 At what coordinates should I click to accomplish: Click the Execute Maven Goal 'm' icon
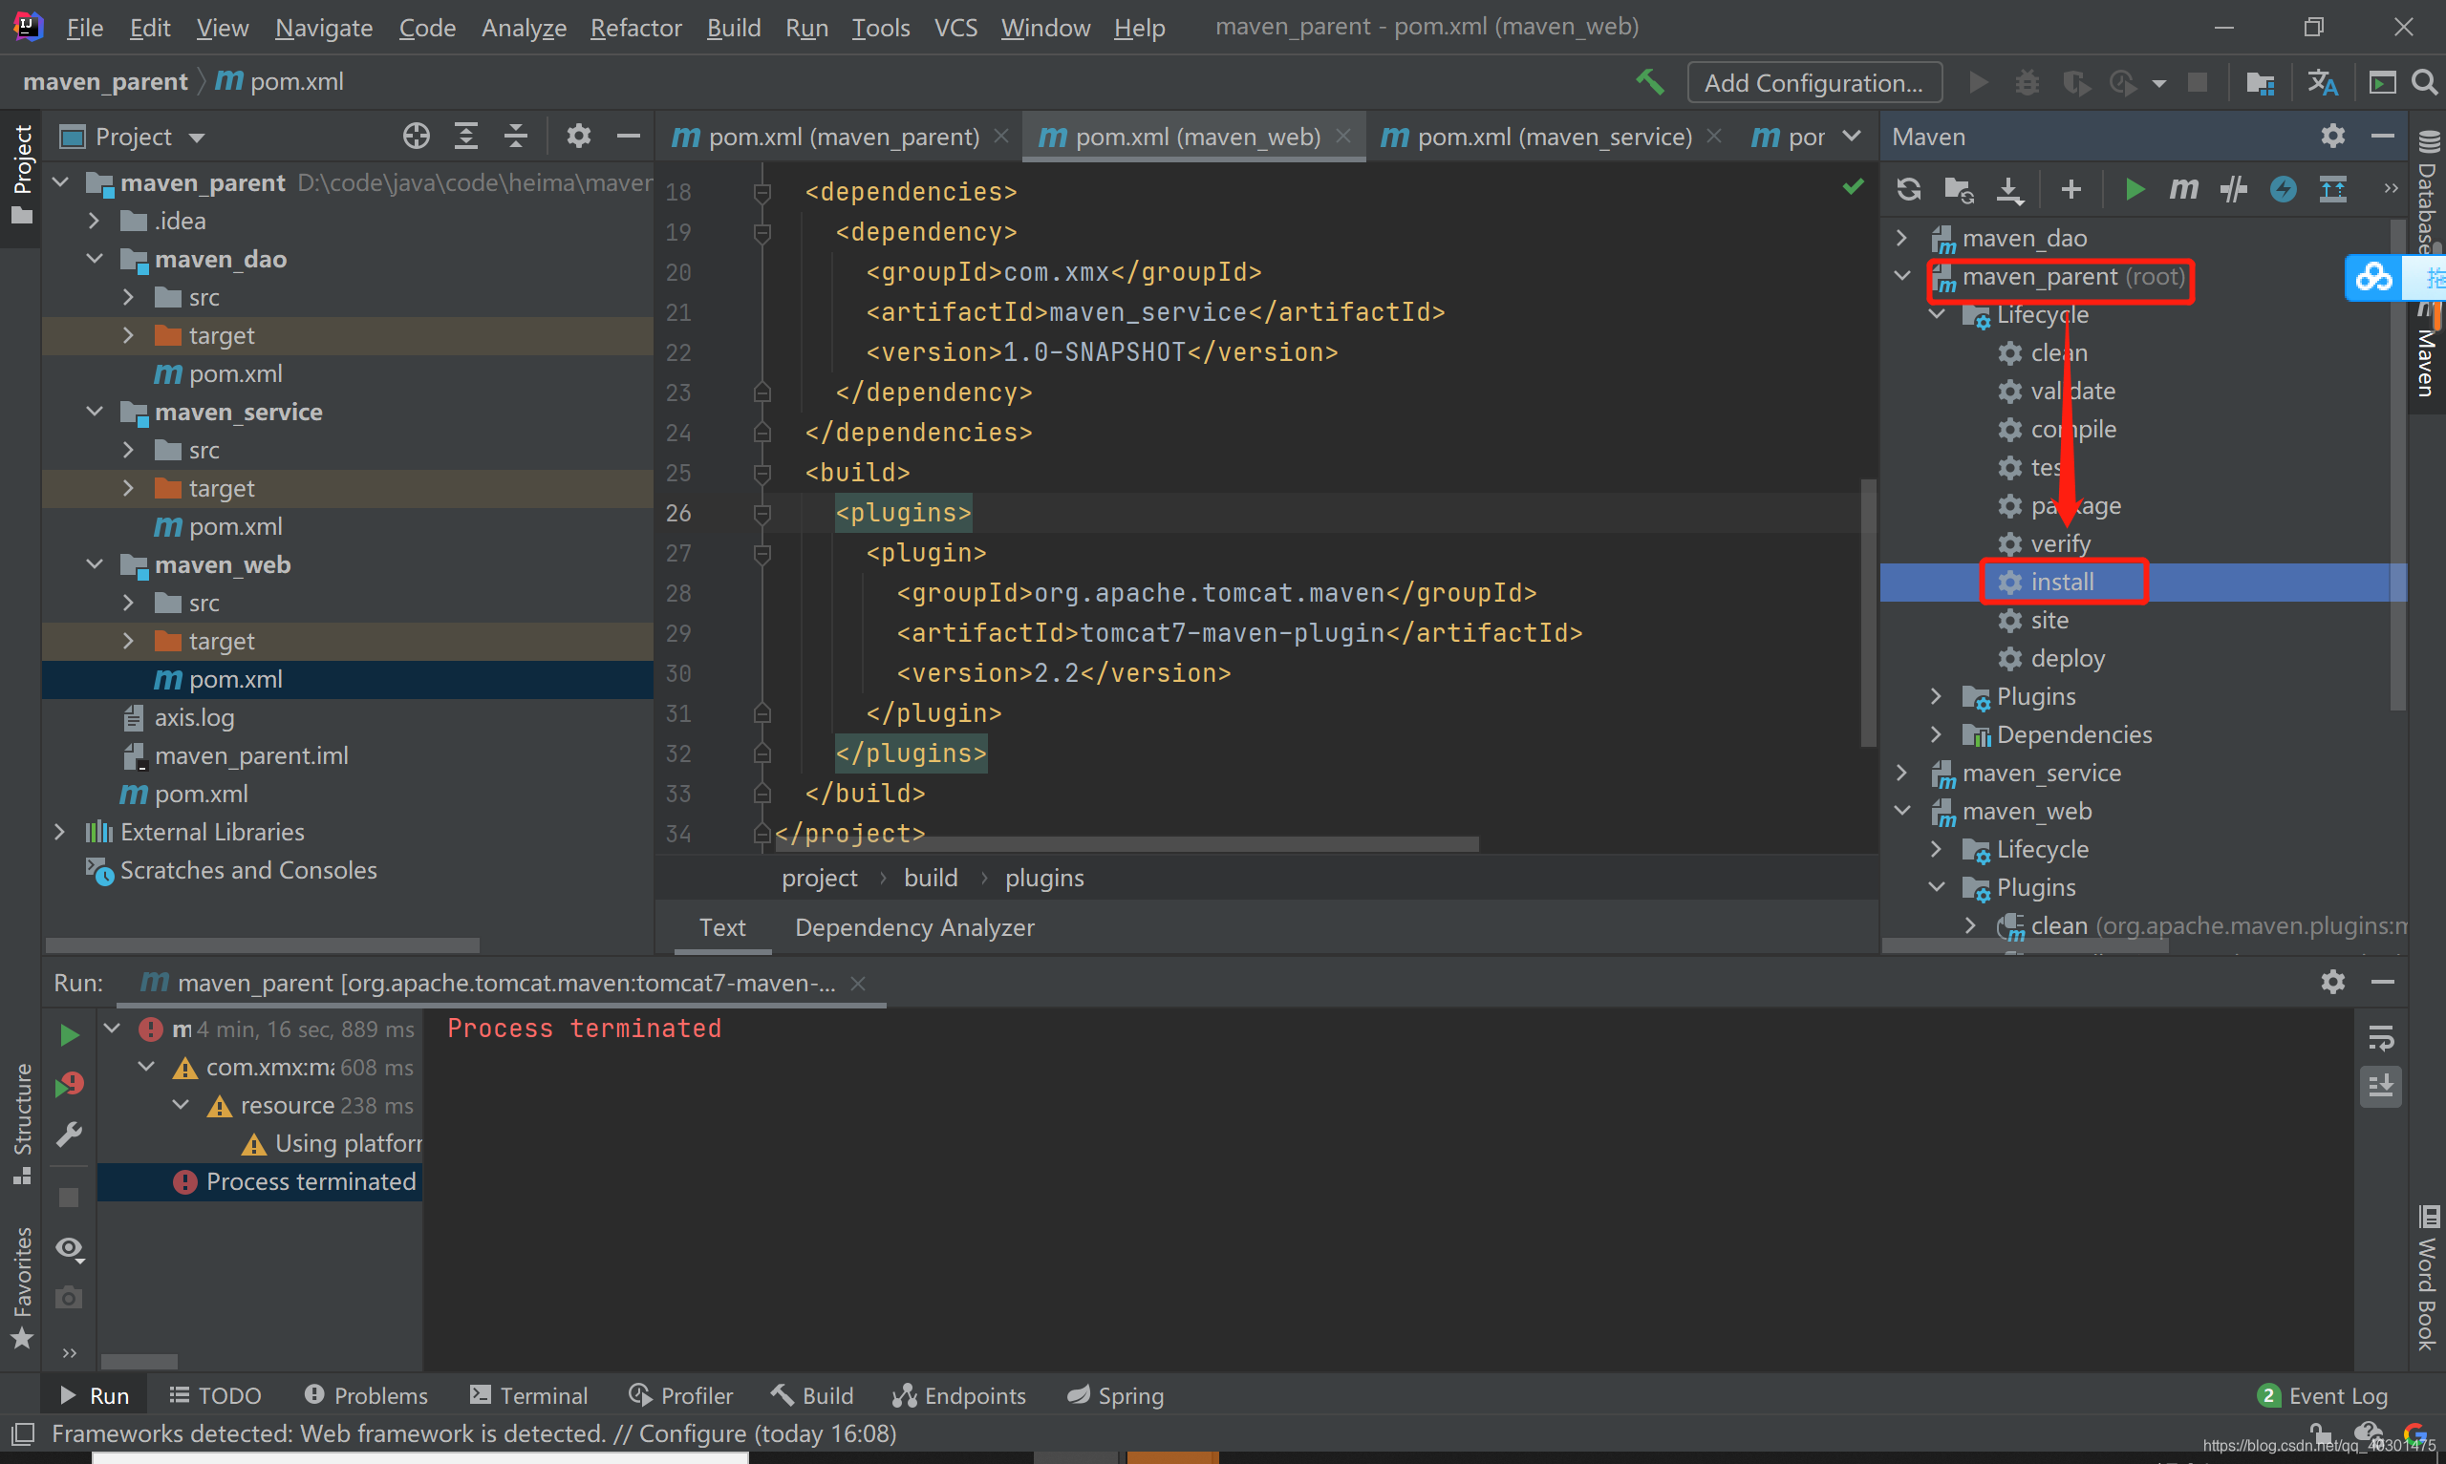click(x=2183, y=188)
